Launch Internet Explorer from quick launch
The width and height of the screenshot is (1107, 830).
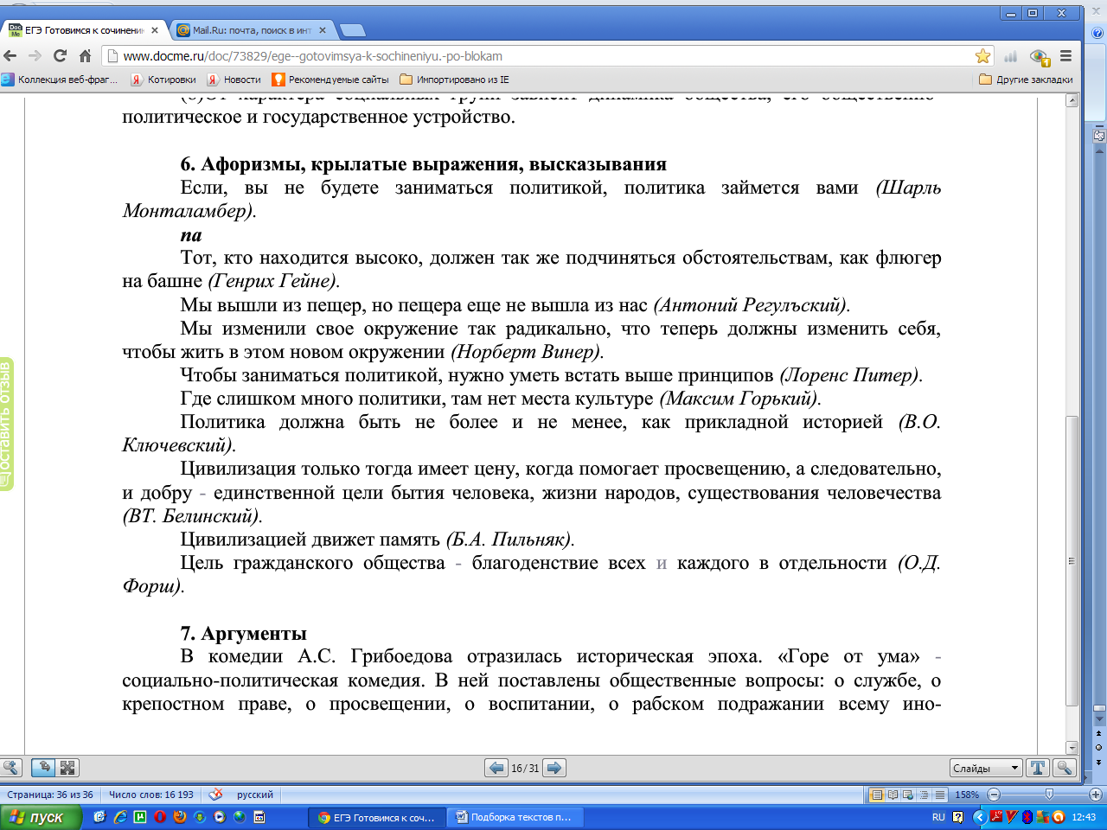coord(120,817)
